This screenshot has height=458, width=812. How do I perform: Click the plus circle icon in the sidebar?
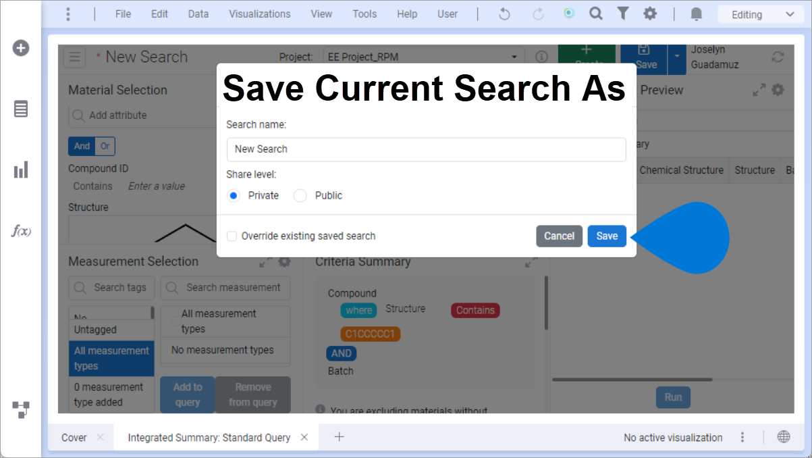click(21, 48)
